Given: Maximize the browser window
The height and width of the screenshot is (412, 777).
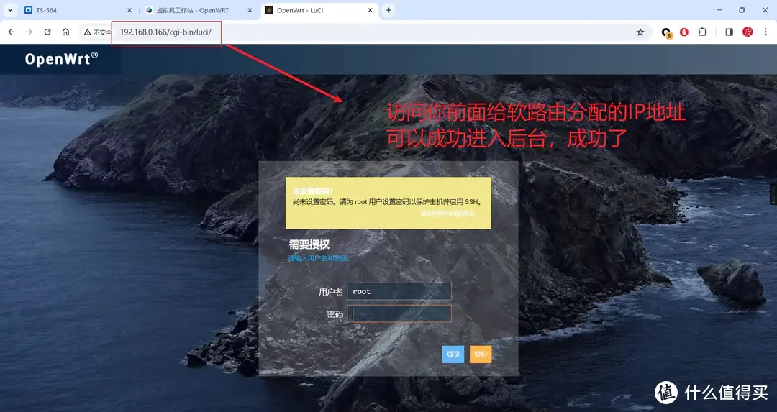Looking at the screenshot, I should (x=742, y=10).
